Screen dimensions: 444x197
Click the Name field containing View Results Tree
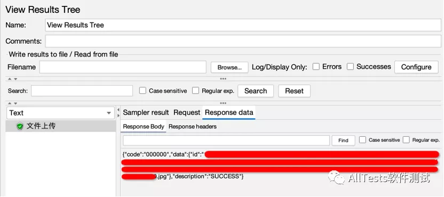pyautogui.click(x=243, y=25)
